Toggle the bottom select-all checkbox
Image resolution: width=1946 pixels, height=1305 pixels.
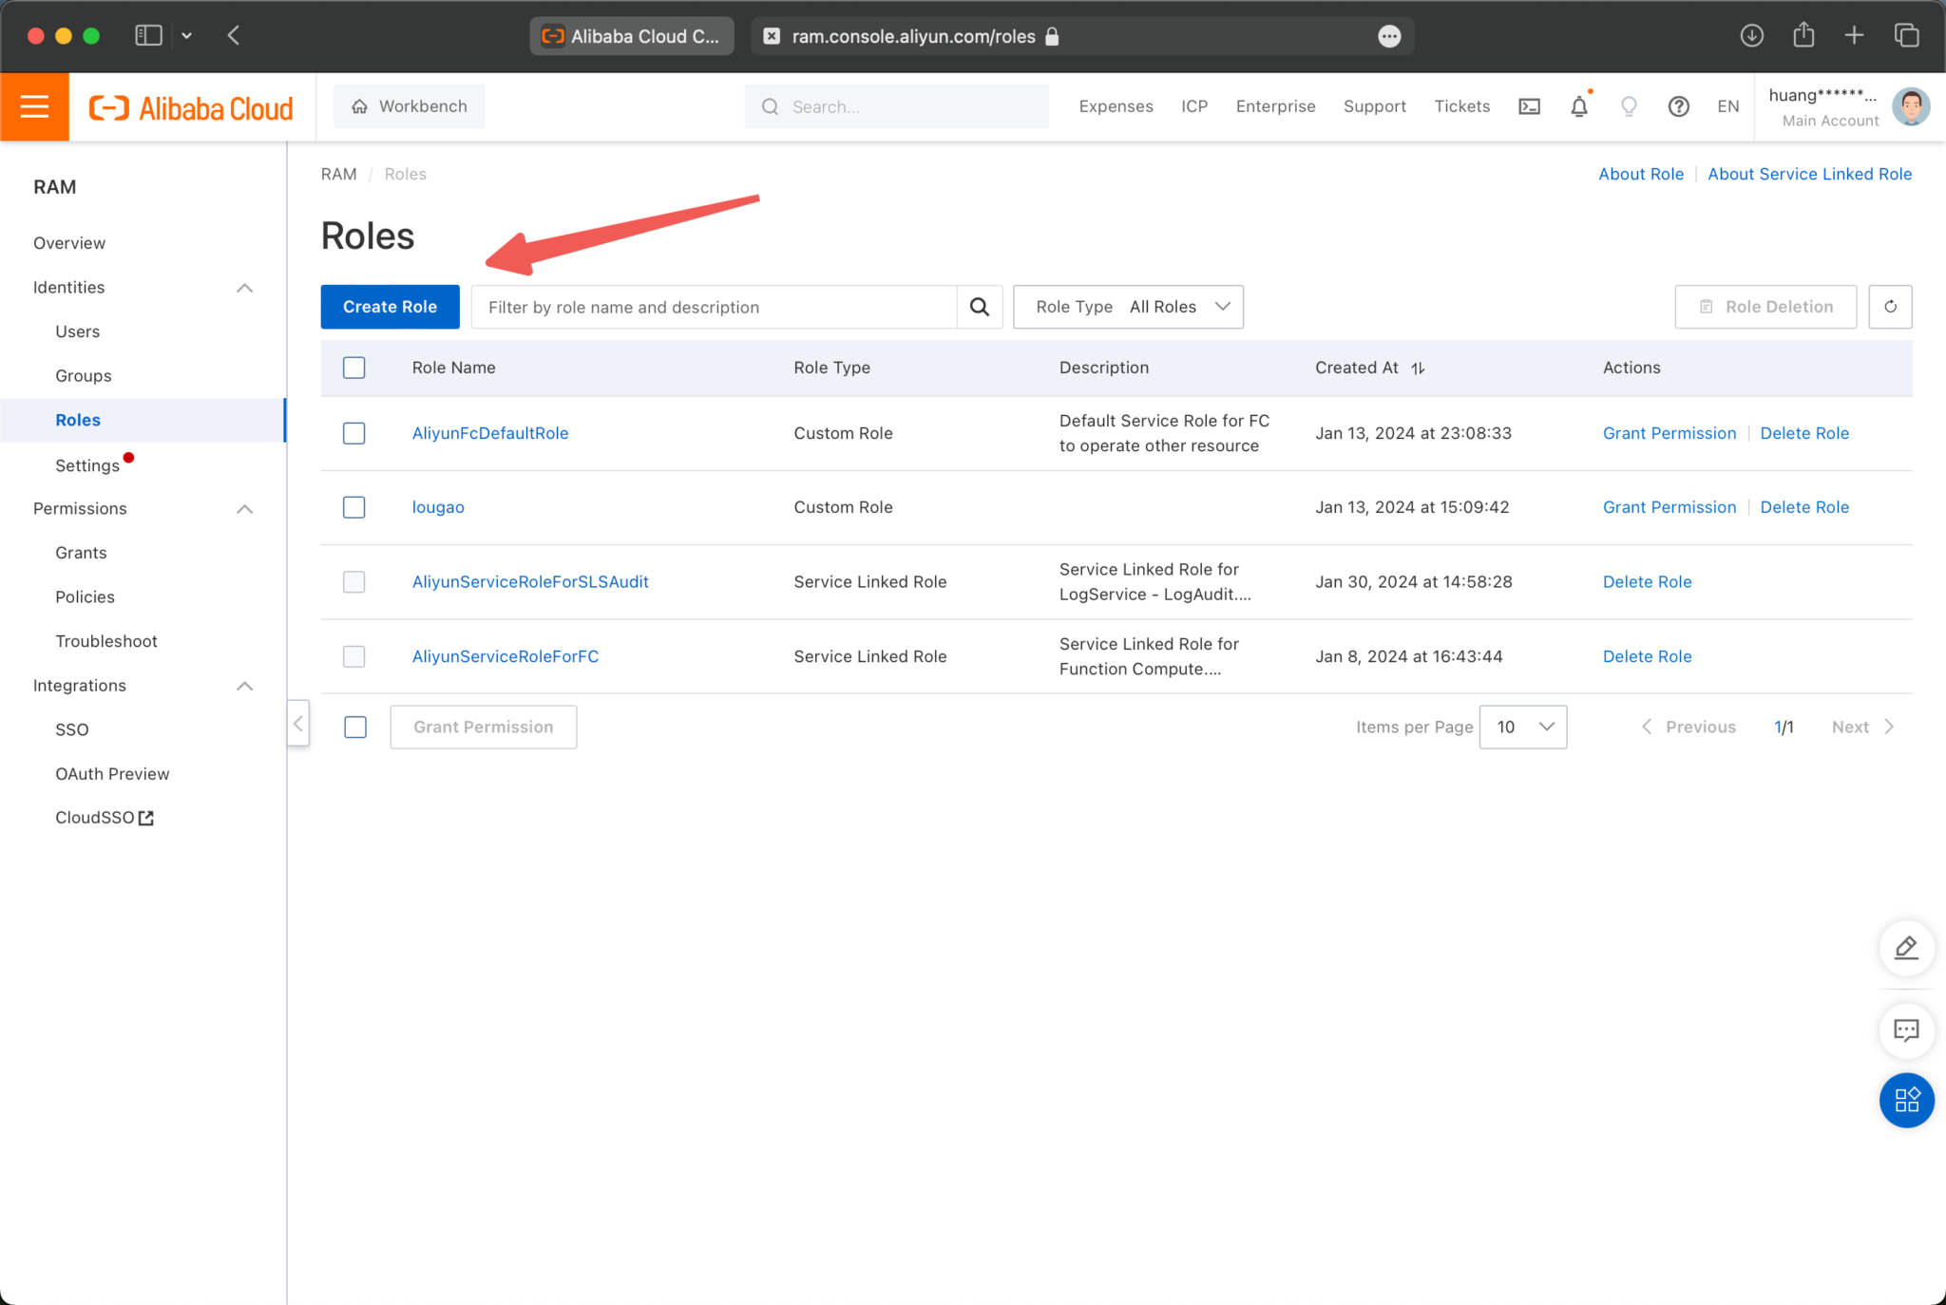click(x=355, y=727)
